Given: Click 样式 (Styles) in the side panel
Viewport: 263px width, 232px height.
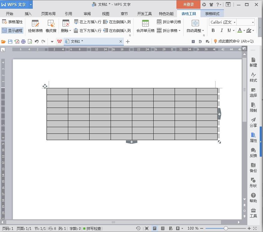Looking at the screenshot, I should [253, 77].
